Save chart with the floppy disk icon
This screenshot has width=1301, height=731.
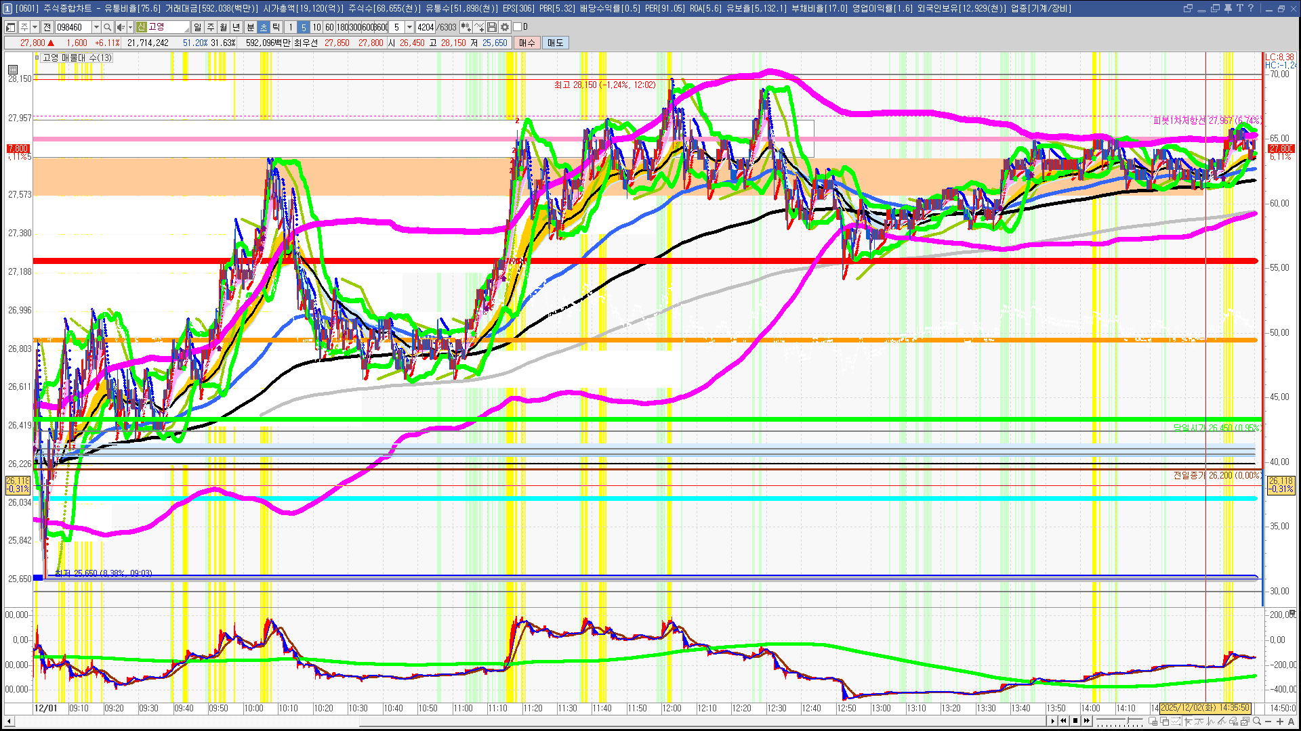coord(492,27)
